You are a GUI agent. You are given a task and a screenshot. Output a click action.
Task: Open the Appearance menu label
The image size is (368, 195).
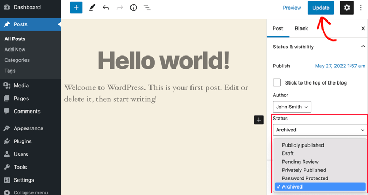click(x=28, y=128)
